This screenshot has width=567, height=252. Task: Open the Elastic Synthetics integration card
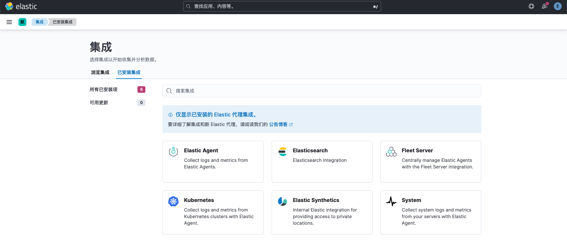322,213
